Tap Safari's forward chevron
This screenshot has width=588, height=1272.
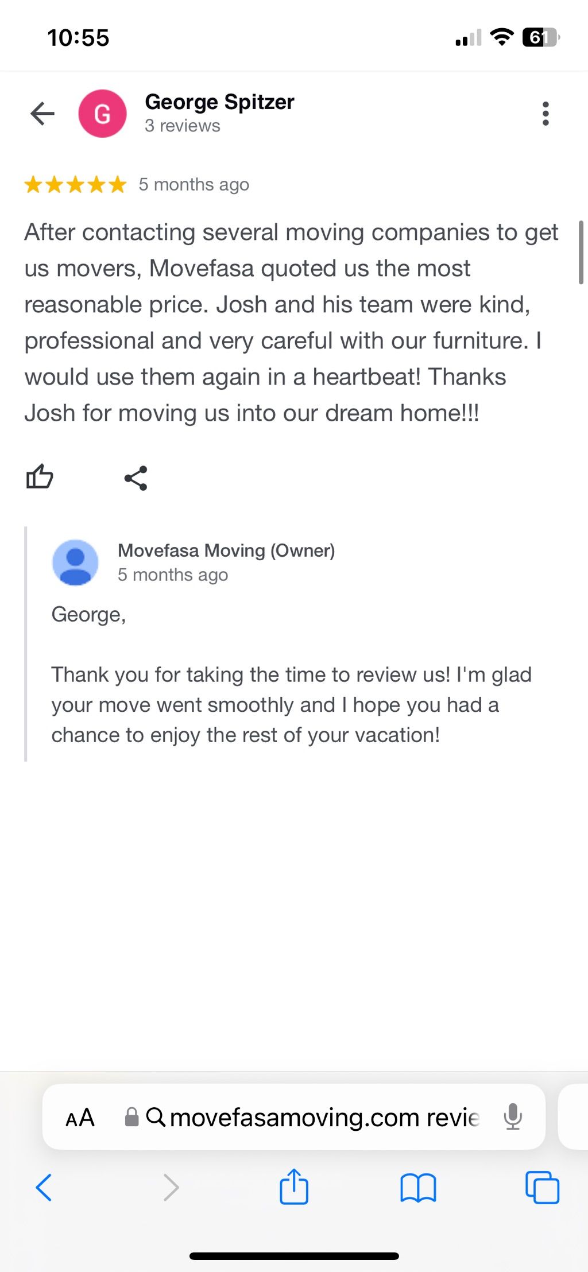click(171, 1187)
